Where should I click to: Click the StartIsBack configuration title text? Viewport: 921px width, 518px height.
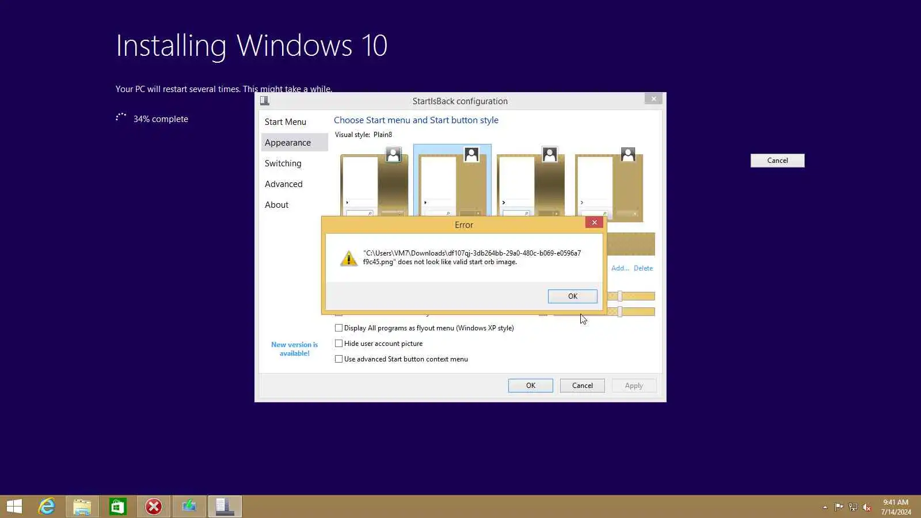tap(460, 101)
